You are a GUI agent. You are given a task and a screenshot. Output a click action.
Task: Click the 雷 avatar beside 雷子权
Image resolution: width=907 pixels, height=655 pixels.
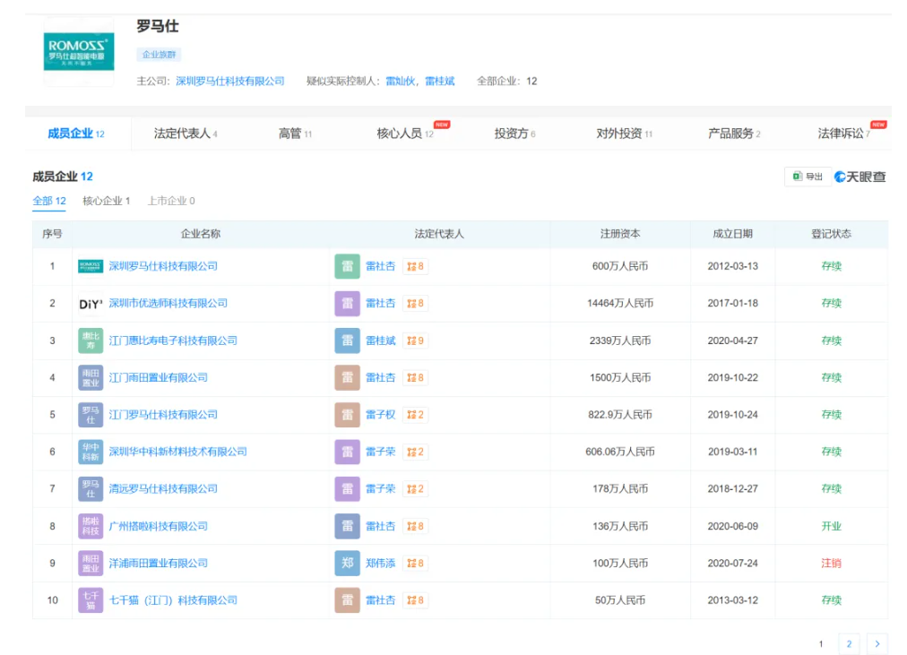[x=347, y=415]
